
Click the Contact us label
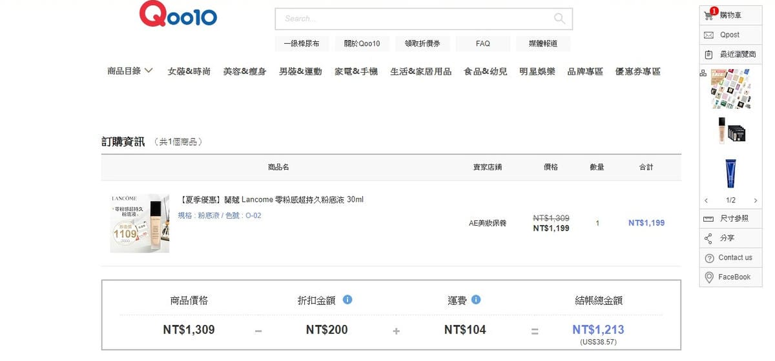click(736, 258)
